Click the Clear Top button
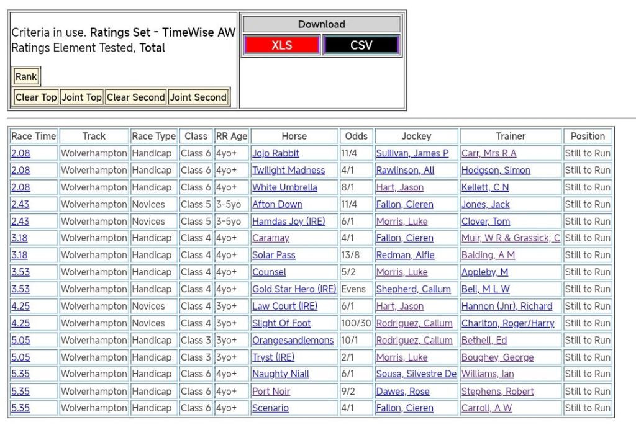Viewport: 636px width, 430px height. click(36, 97)
